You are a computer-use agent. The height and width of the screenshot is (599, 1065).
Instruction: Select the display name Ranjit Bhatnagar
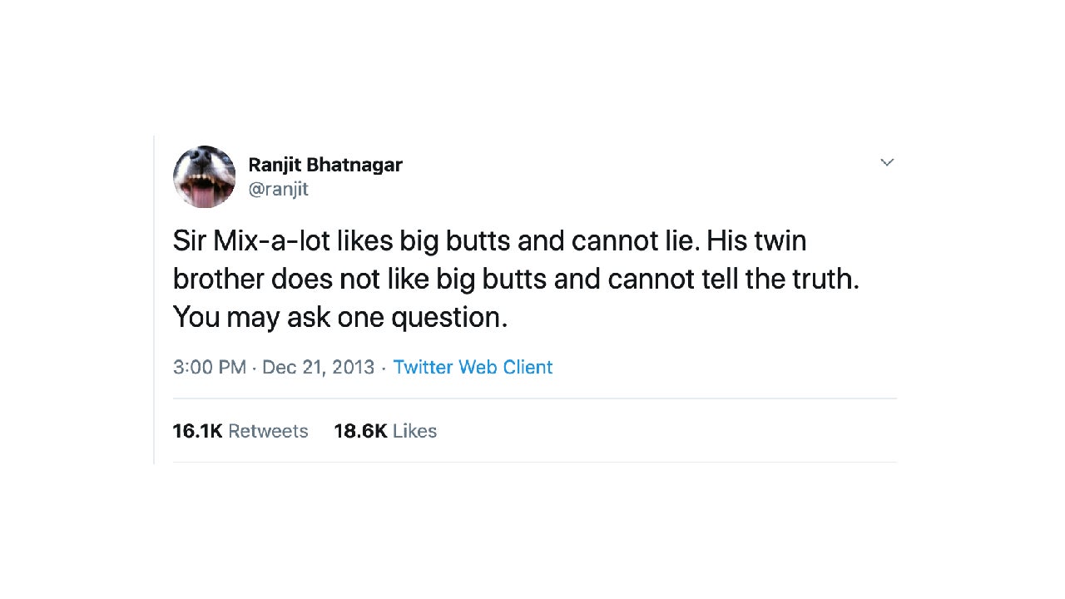pyautogui.click(x=325, y=165)
